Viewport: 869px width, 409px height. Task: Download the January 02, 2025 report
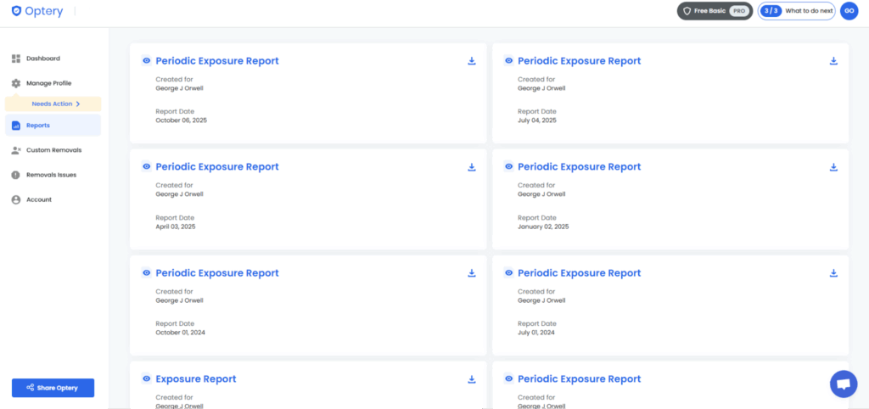(x=833, y=167)
